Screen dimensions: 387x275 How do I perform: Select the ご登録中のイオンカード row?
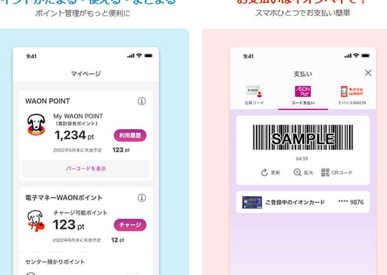(x=303, y=202)
